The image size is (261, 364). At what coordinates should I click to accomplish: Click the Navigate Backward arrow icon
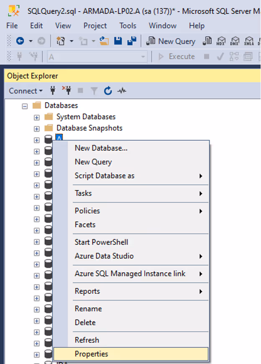(20, 41)
